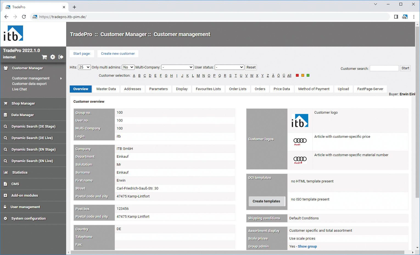
Task: Click the vertical page scrollbar
Action: tap(417, 112)
